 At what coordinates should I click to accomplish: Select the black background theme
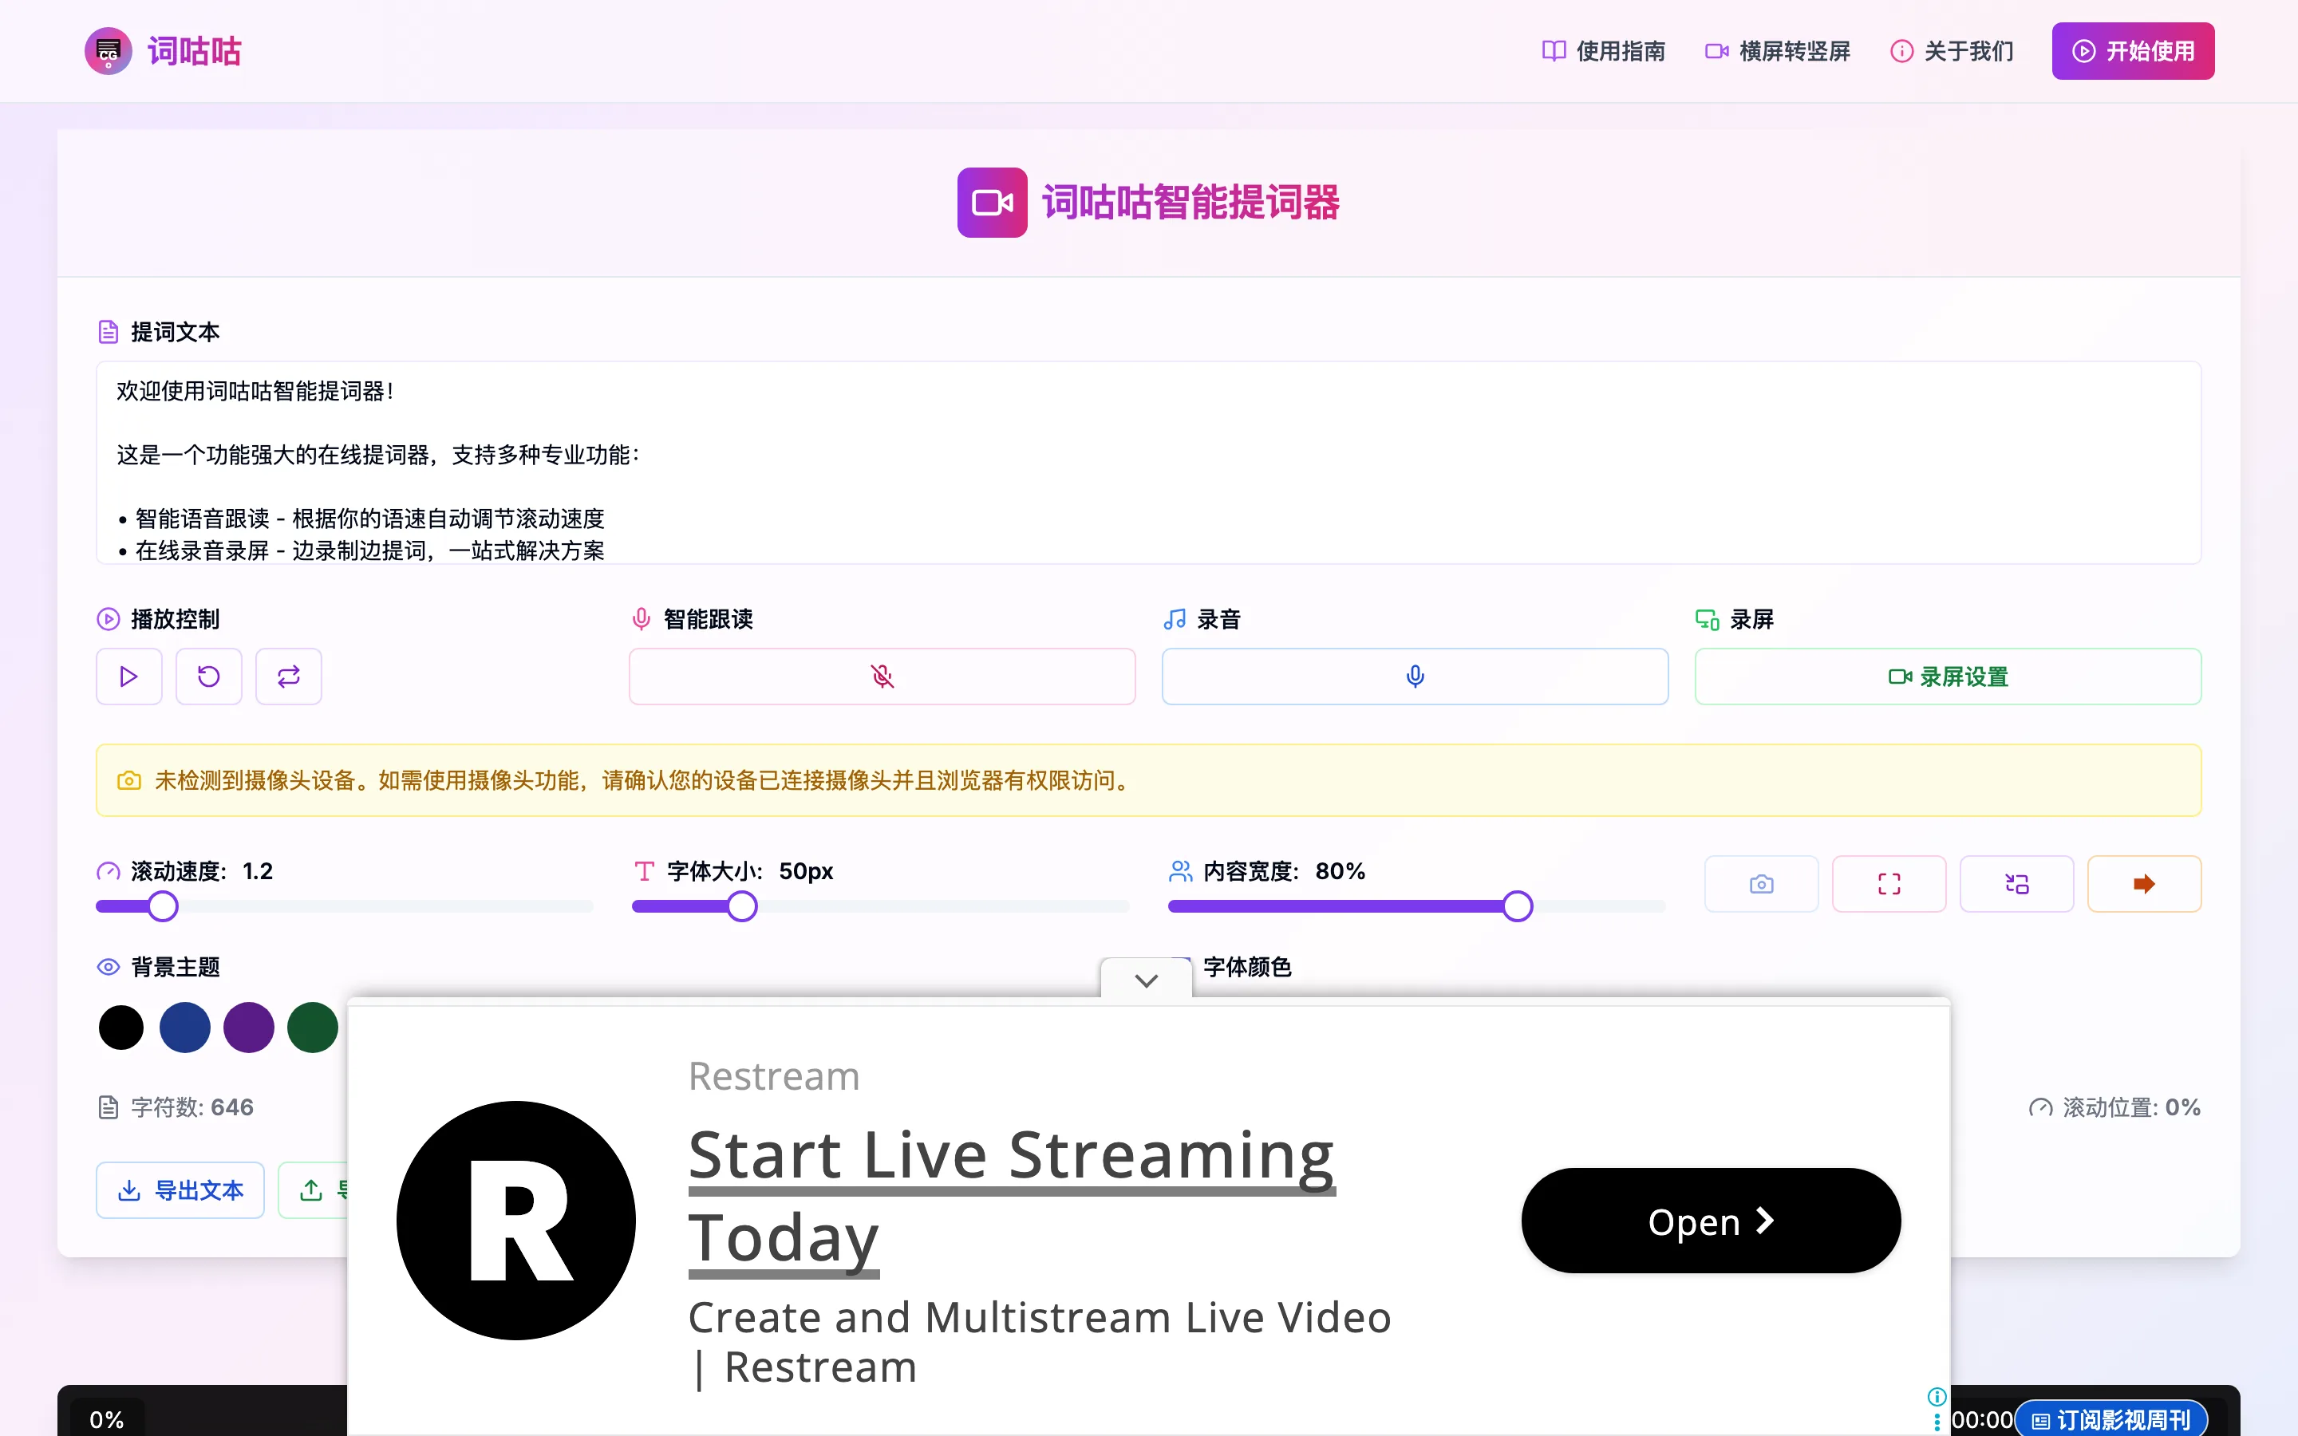click(121, 1028)
